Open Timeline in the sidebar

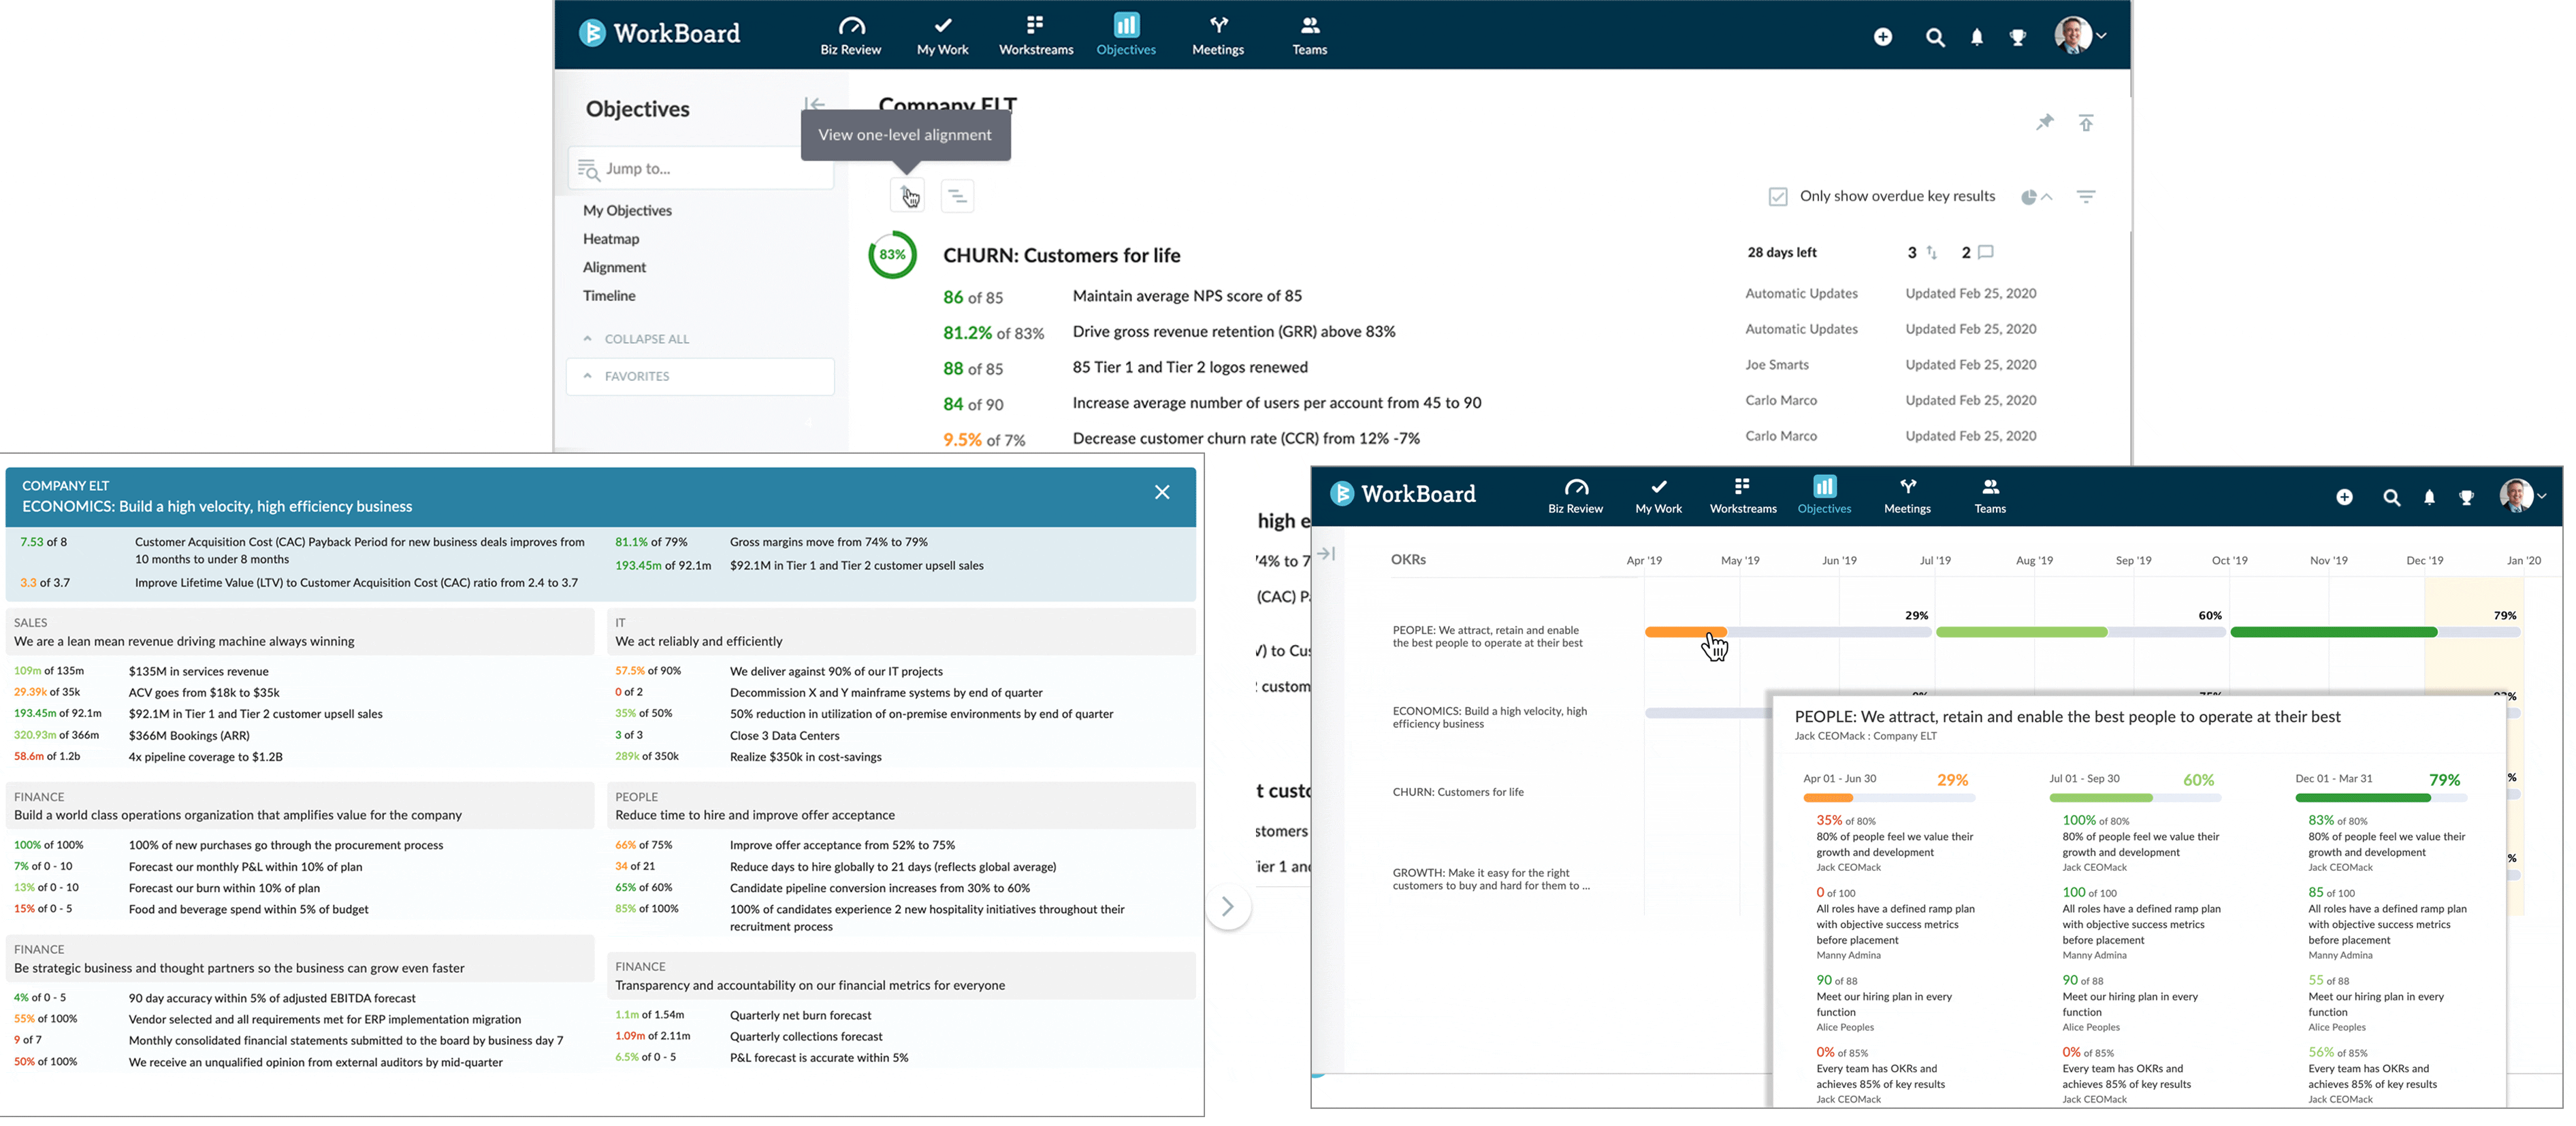pyautogui.click(x=609, y=296)
